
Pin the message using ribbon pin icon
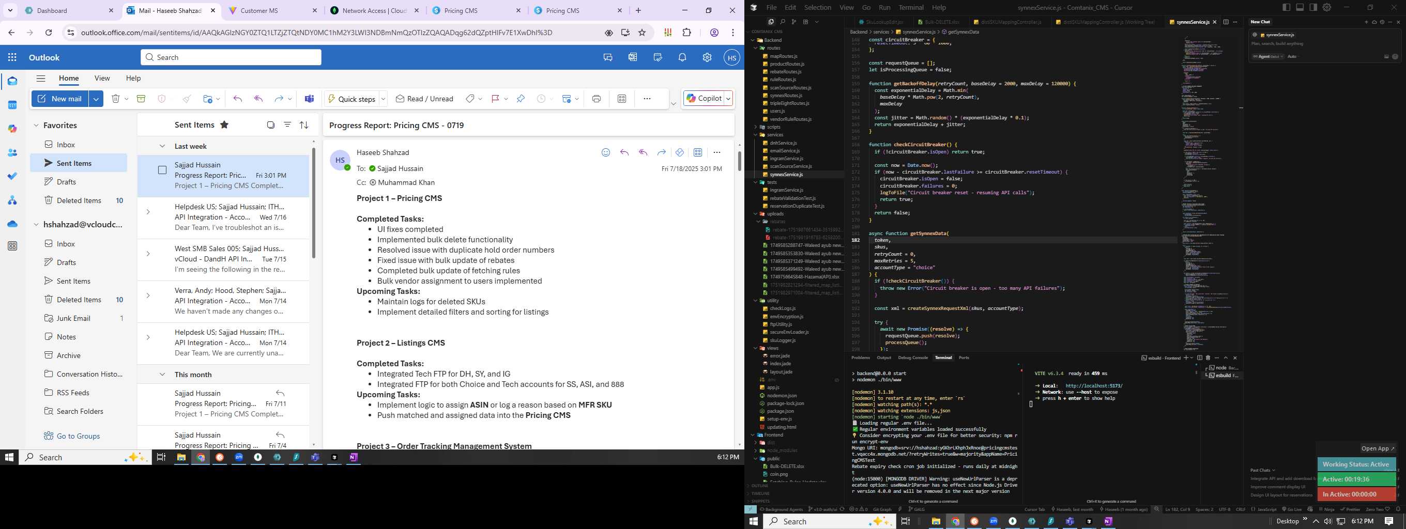click(x=520, y=99)
